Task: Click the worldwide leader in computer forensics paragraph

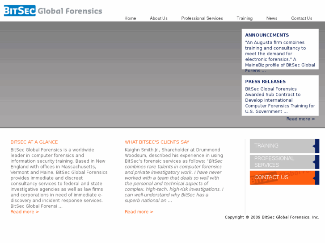Action: (x=59, y=178)
